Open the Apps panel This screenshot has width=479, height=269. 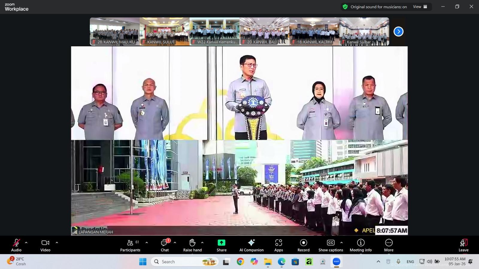pos(278,245)
